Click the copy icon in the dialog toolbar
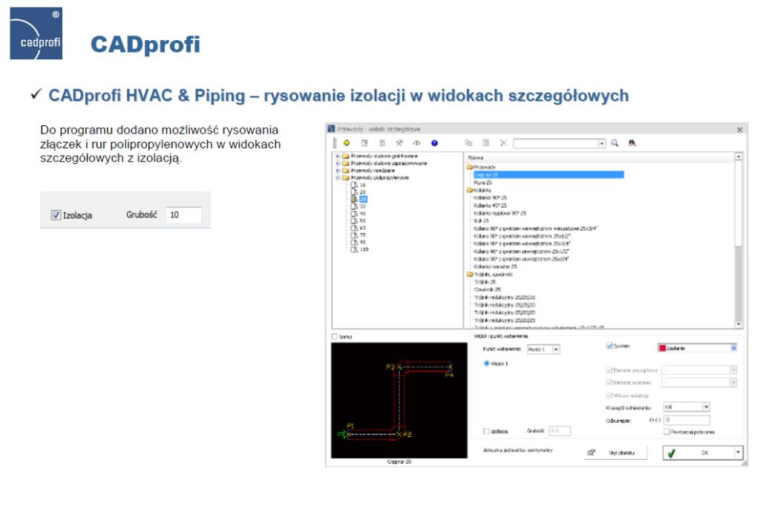760x523 pixels. click(x=469, y=142)
